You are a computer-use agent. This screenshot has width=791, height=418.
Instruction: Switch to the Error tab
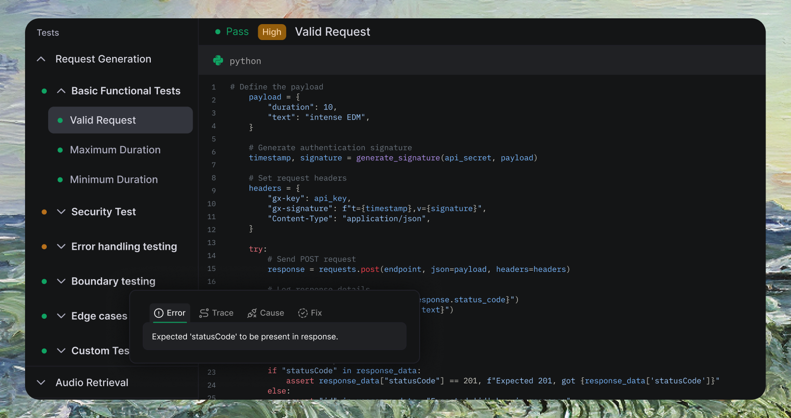(170, 313)
